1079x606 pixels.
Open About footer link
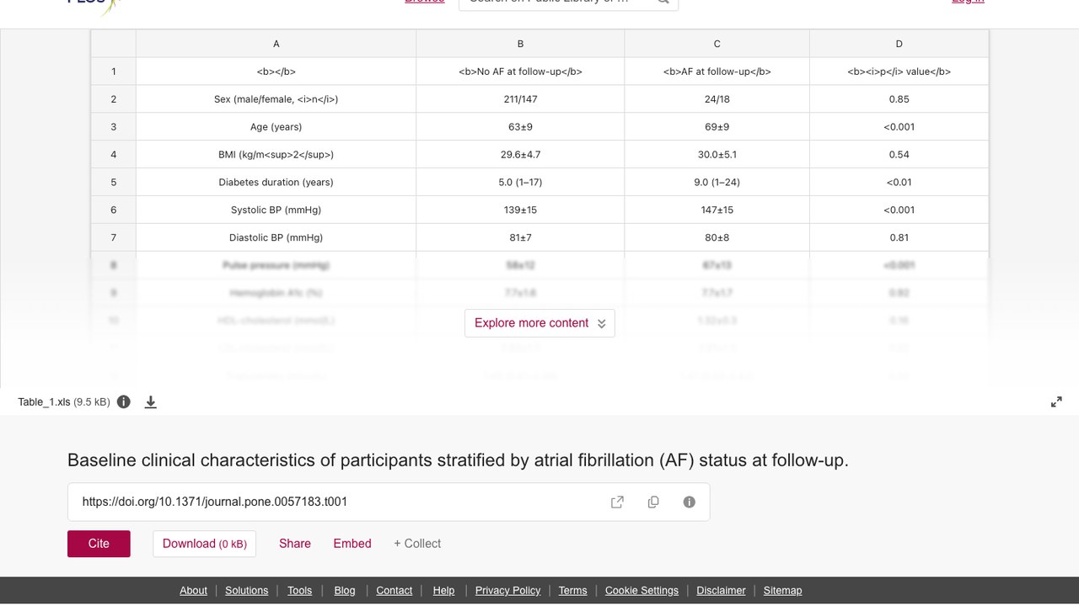[x=193, y=590]
